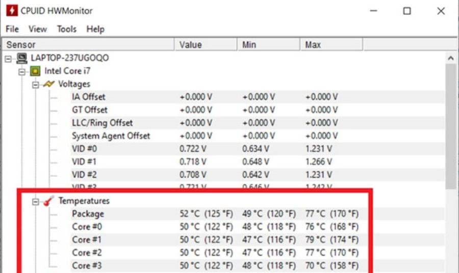
Task: Click the Core #2 min 47 °C (116 °F)
Action: [269, 253]
